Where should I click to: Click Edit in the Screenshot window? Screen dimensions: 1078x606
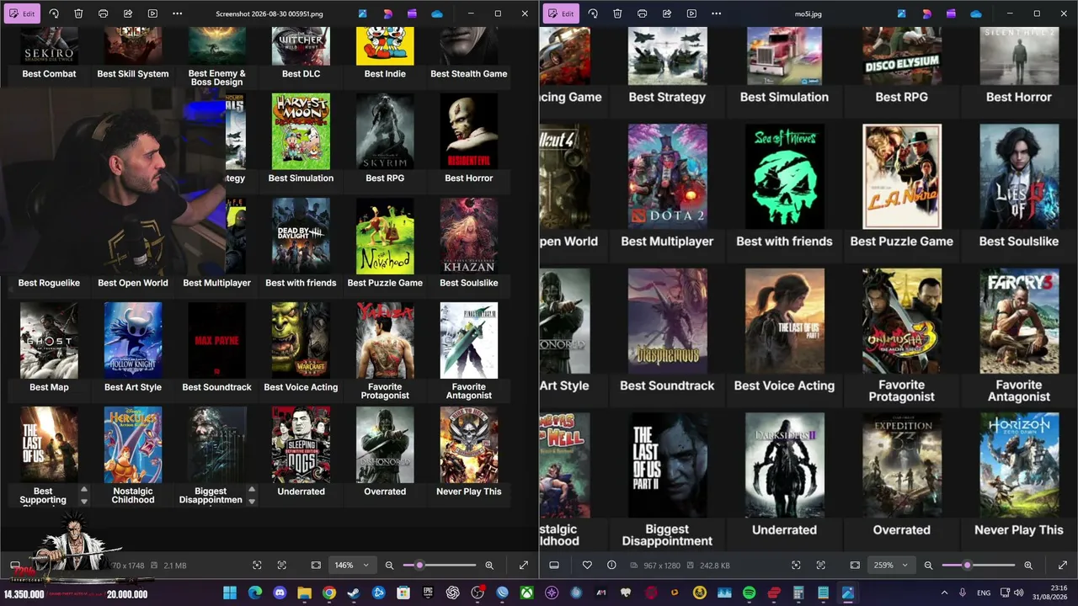[x=23, y=13]
